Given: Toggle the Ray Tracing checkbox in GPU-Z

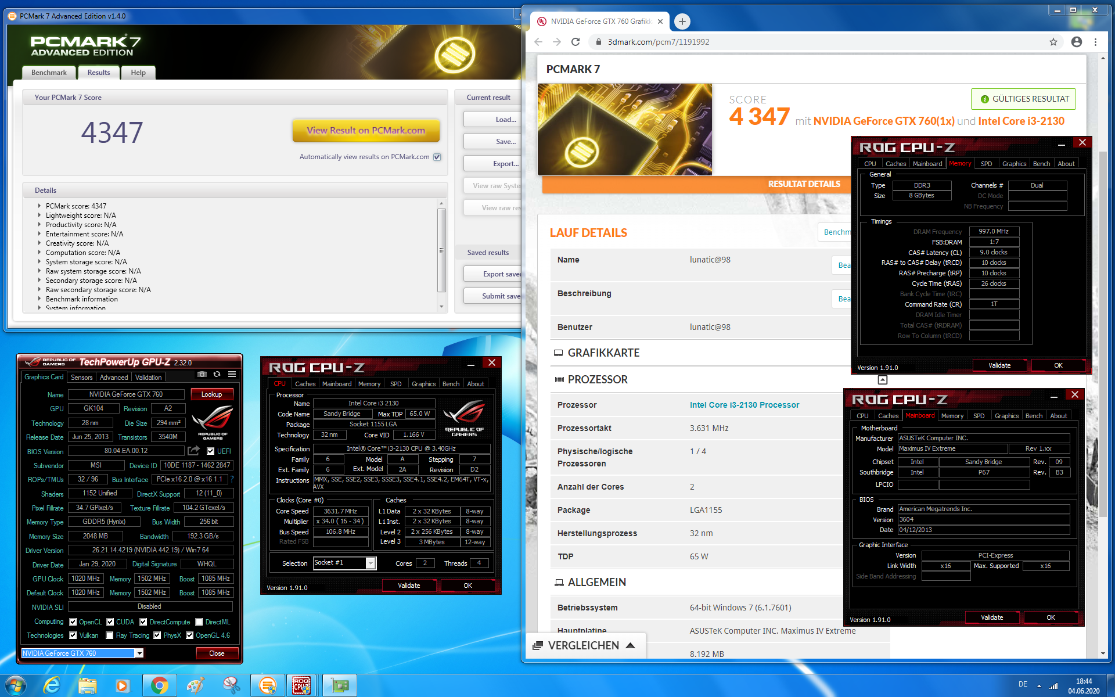Looking at the screenshot, I should (110, 635).
